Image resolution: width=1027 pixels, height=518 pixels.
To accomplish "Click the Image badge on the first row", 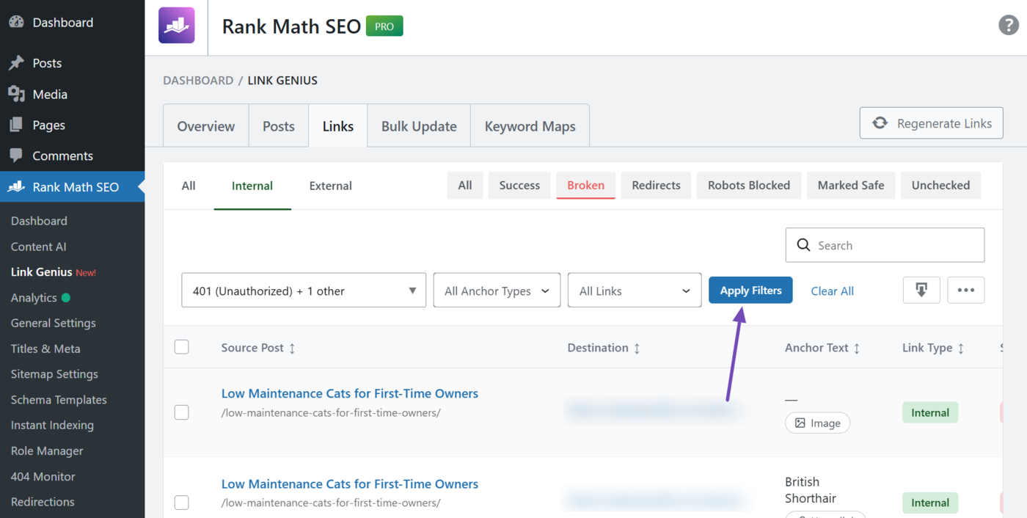I will point(817,423).
